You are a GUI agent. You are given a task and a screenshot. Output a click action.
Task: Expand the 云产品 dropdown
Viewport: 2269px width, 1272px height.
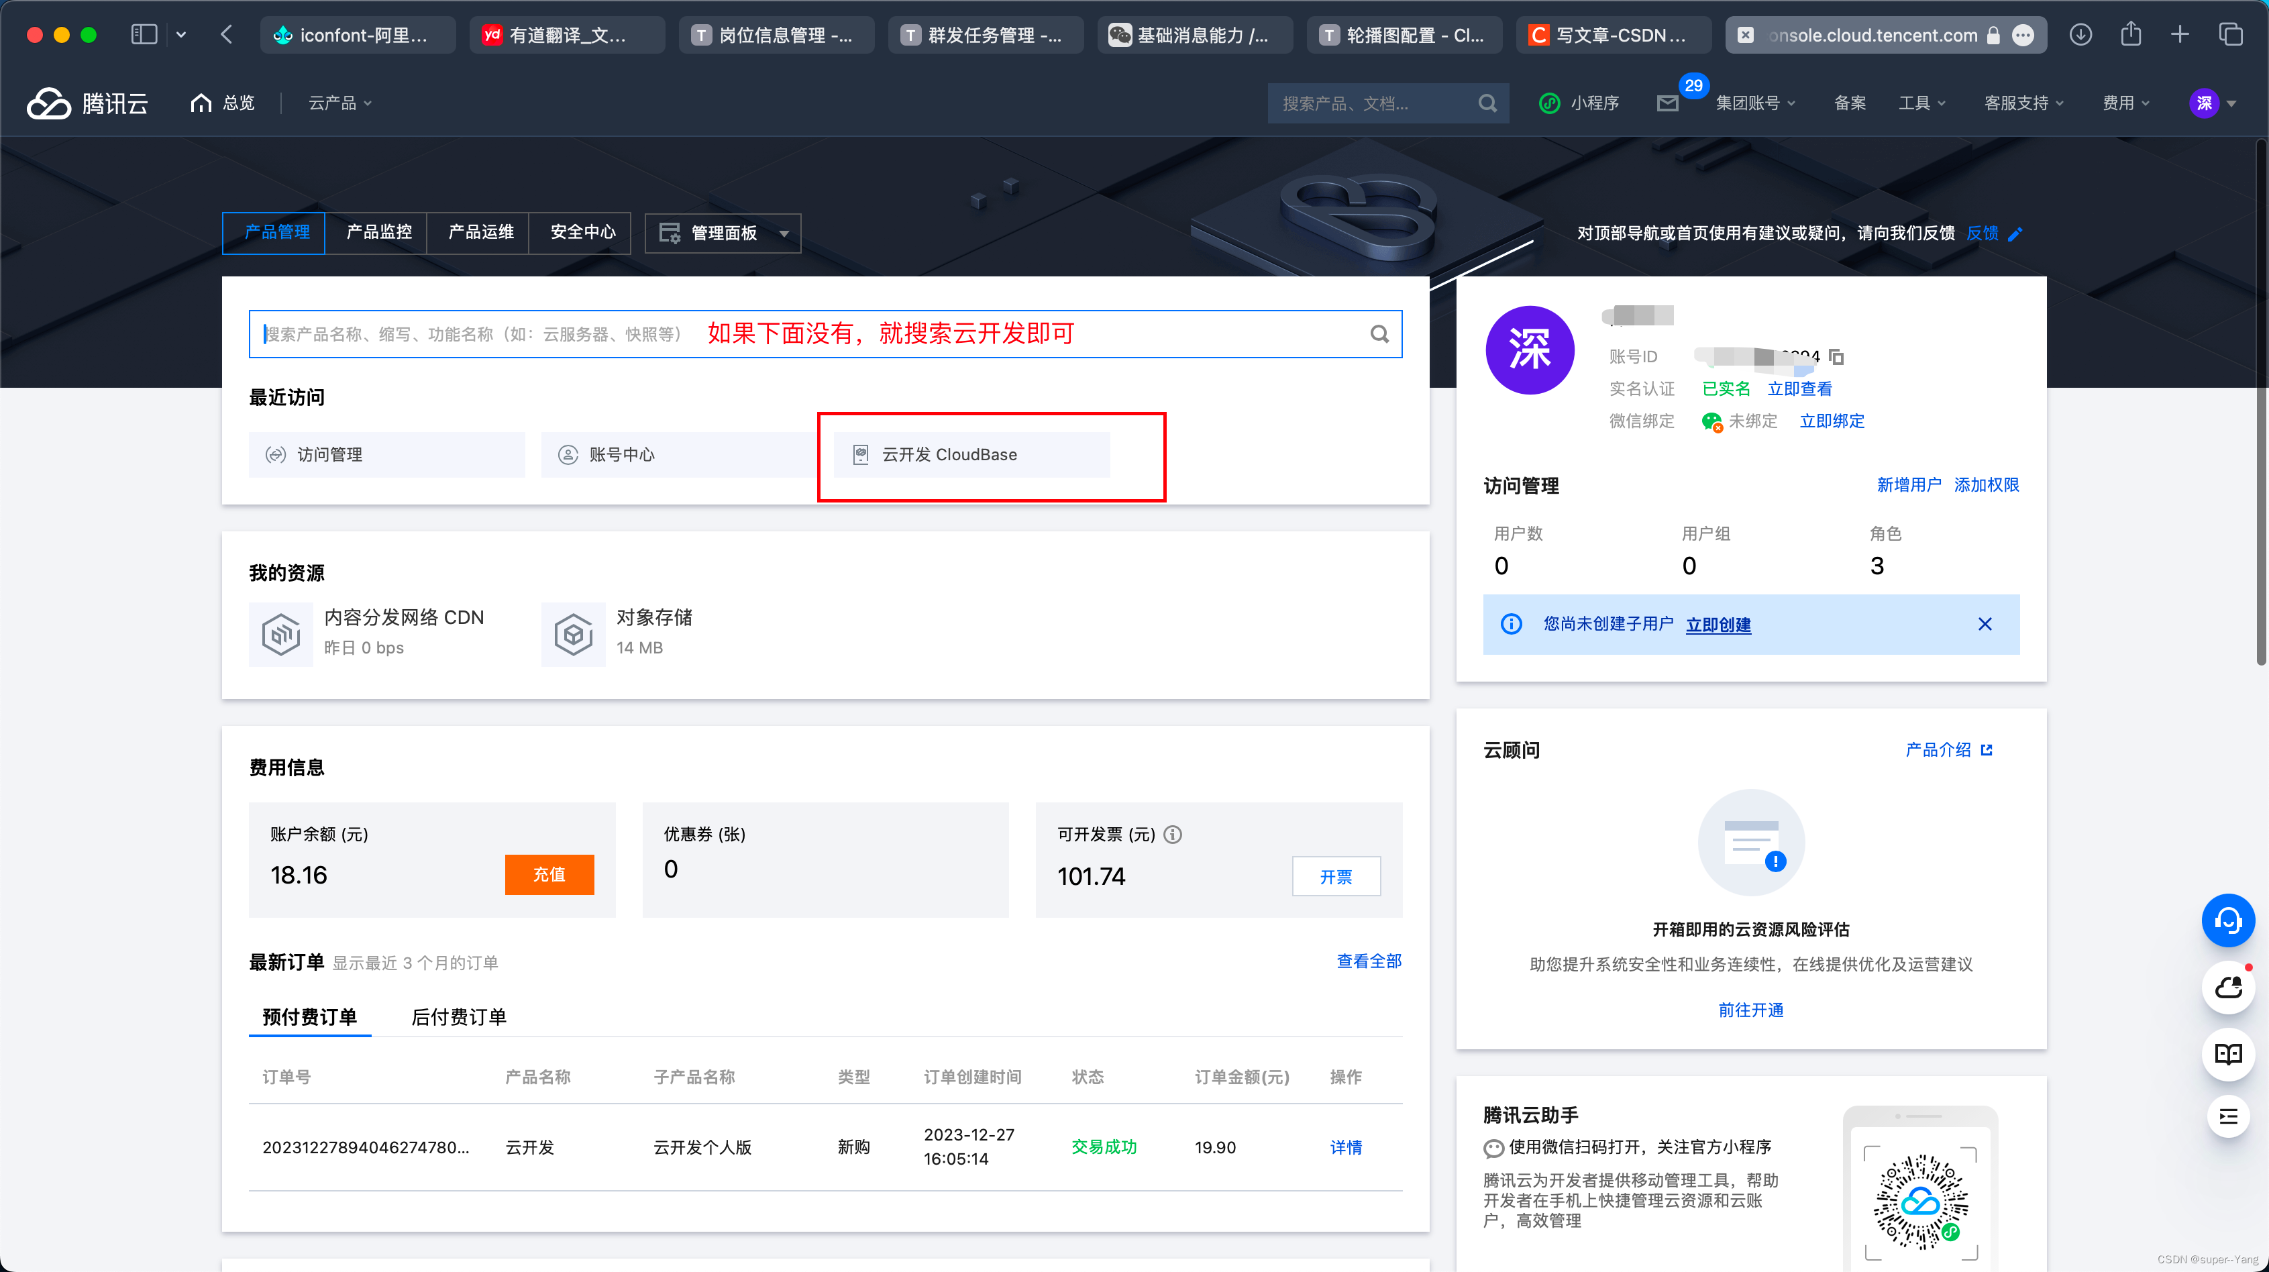click(x=340, y=103)
